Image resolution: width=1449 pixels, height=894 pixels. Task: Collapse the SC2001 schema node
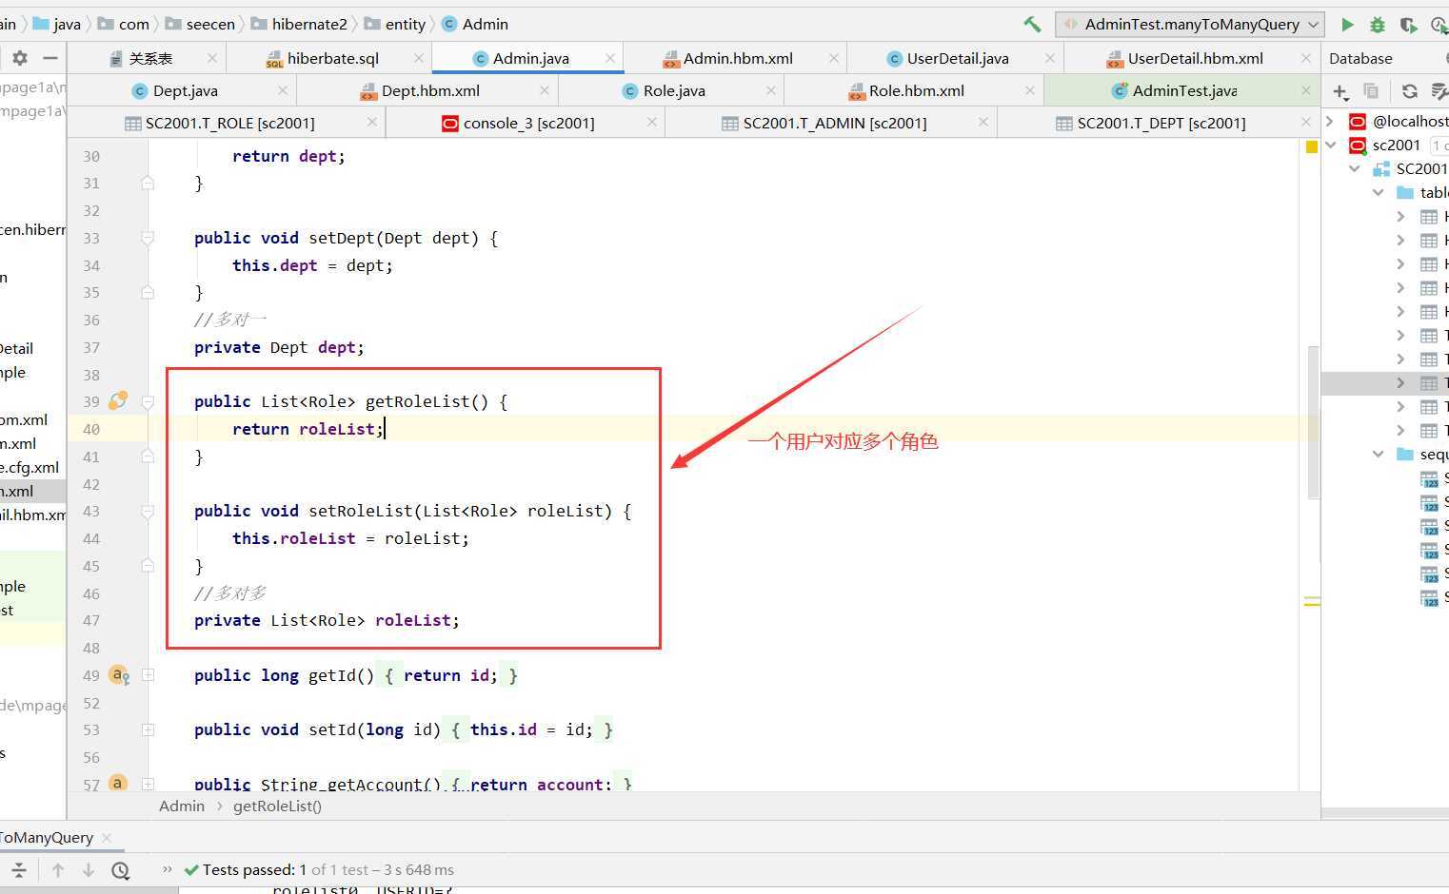point(1355,168)
